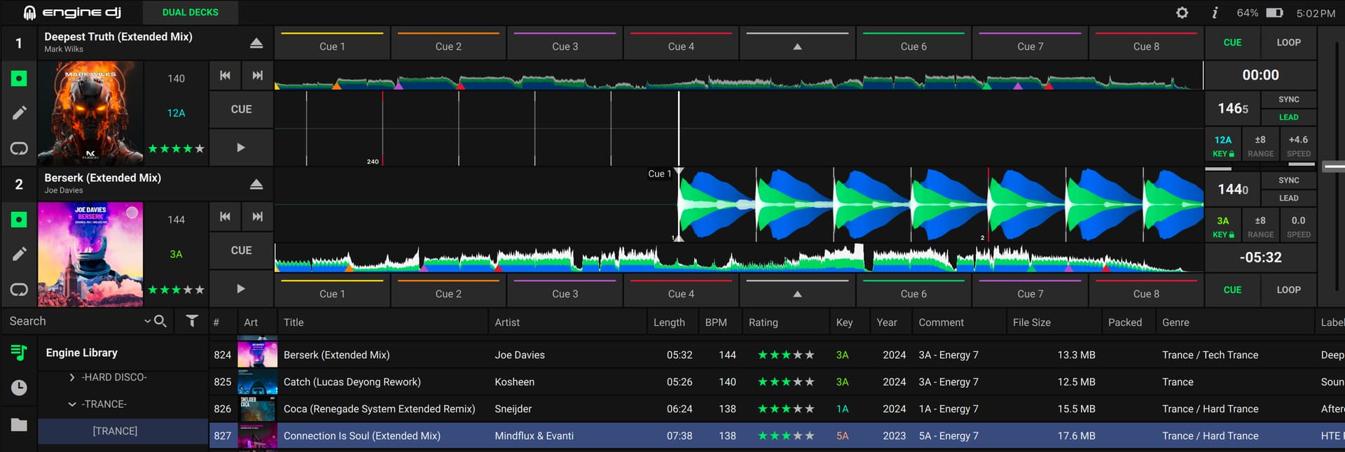Jump to previous track on deck 2
The image size is (1345, 452).
click(225, 217)
